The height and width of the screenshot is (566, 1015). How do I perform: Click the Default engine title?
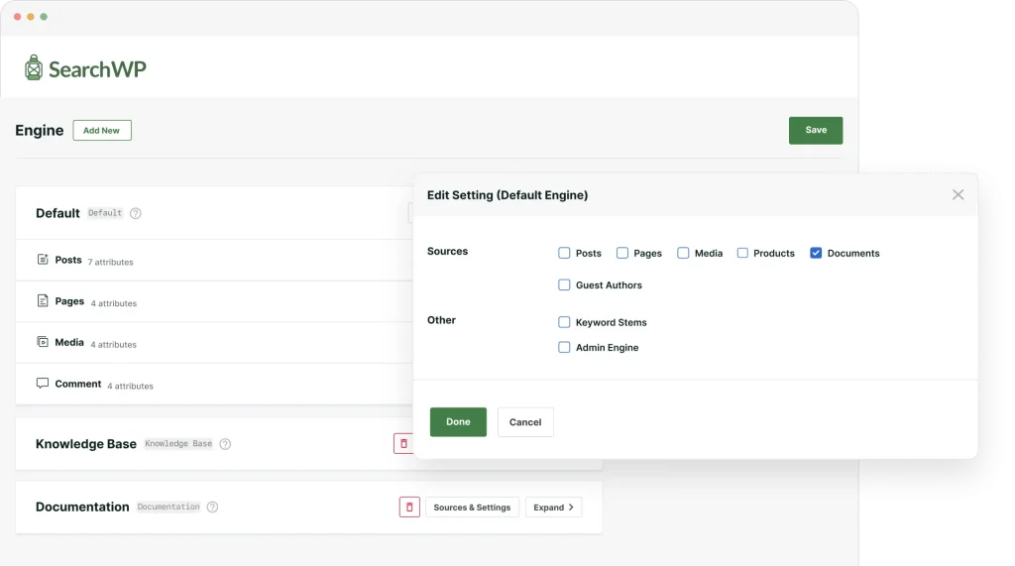point(57,213)
